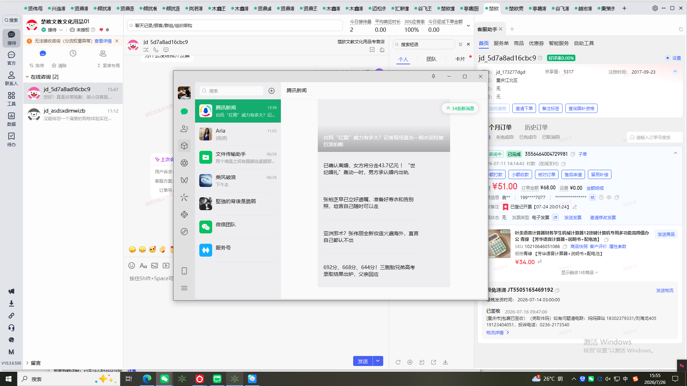Viewport: 687px width, 386px height.
Task: Click the 查询国补资格 button
Action: click(581, 108)
